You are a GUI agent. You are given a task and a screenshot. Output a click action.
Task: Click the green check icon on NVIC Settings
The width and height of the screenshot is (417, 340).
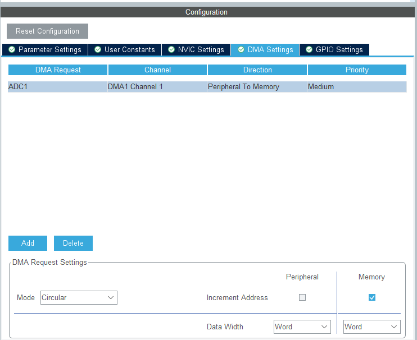point(171,49)
